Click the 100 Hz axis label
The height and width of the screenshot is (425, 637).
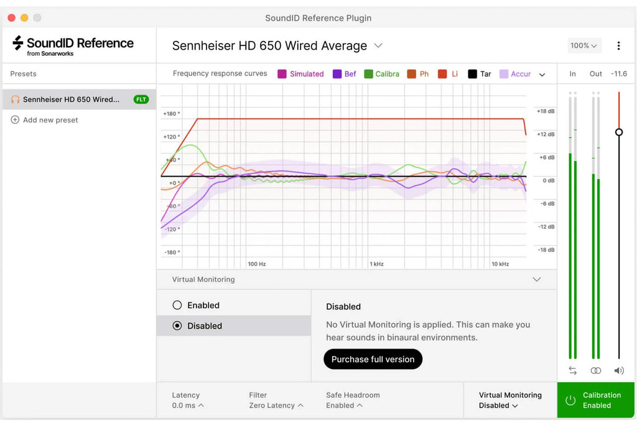257,264
